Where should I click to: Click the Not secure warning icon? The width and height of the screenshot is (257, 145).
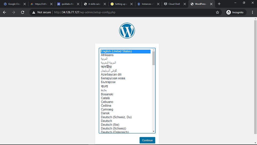(34, 12)
